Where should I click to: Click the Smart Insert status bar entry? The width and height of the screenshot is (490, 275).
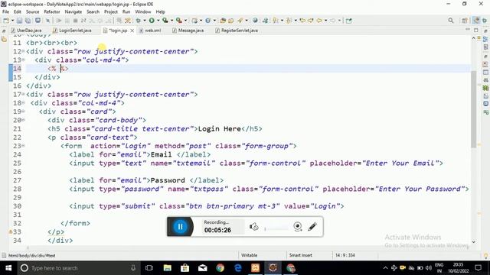point(300,255)
